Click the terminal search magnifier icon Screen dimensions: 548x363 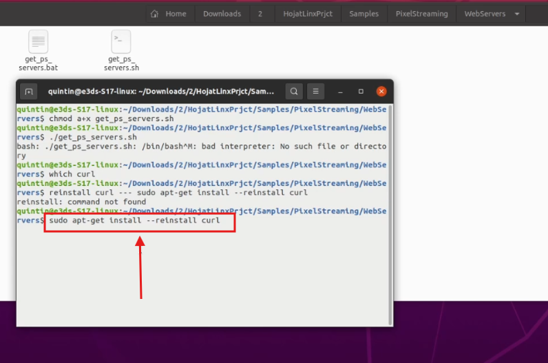point(294,91)
